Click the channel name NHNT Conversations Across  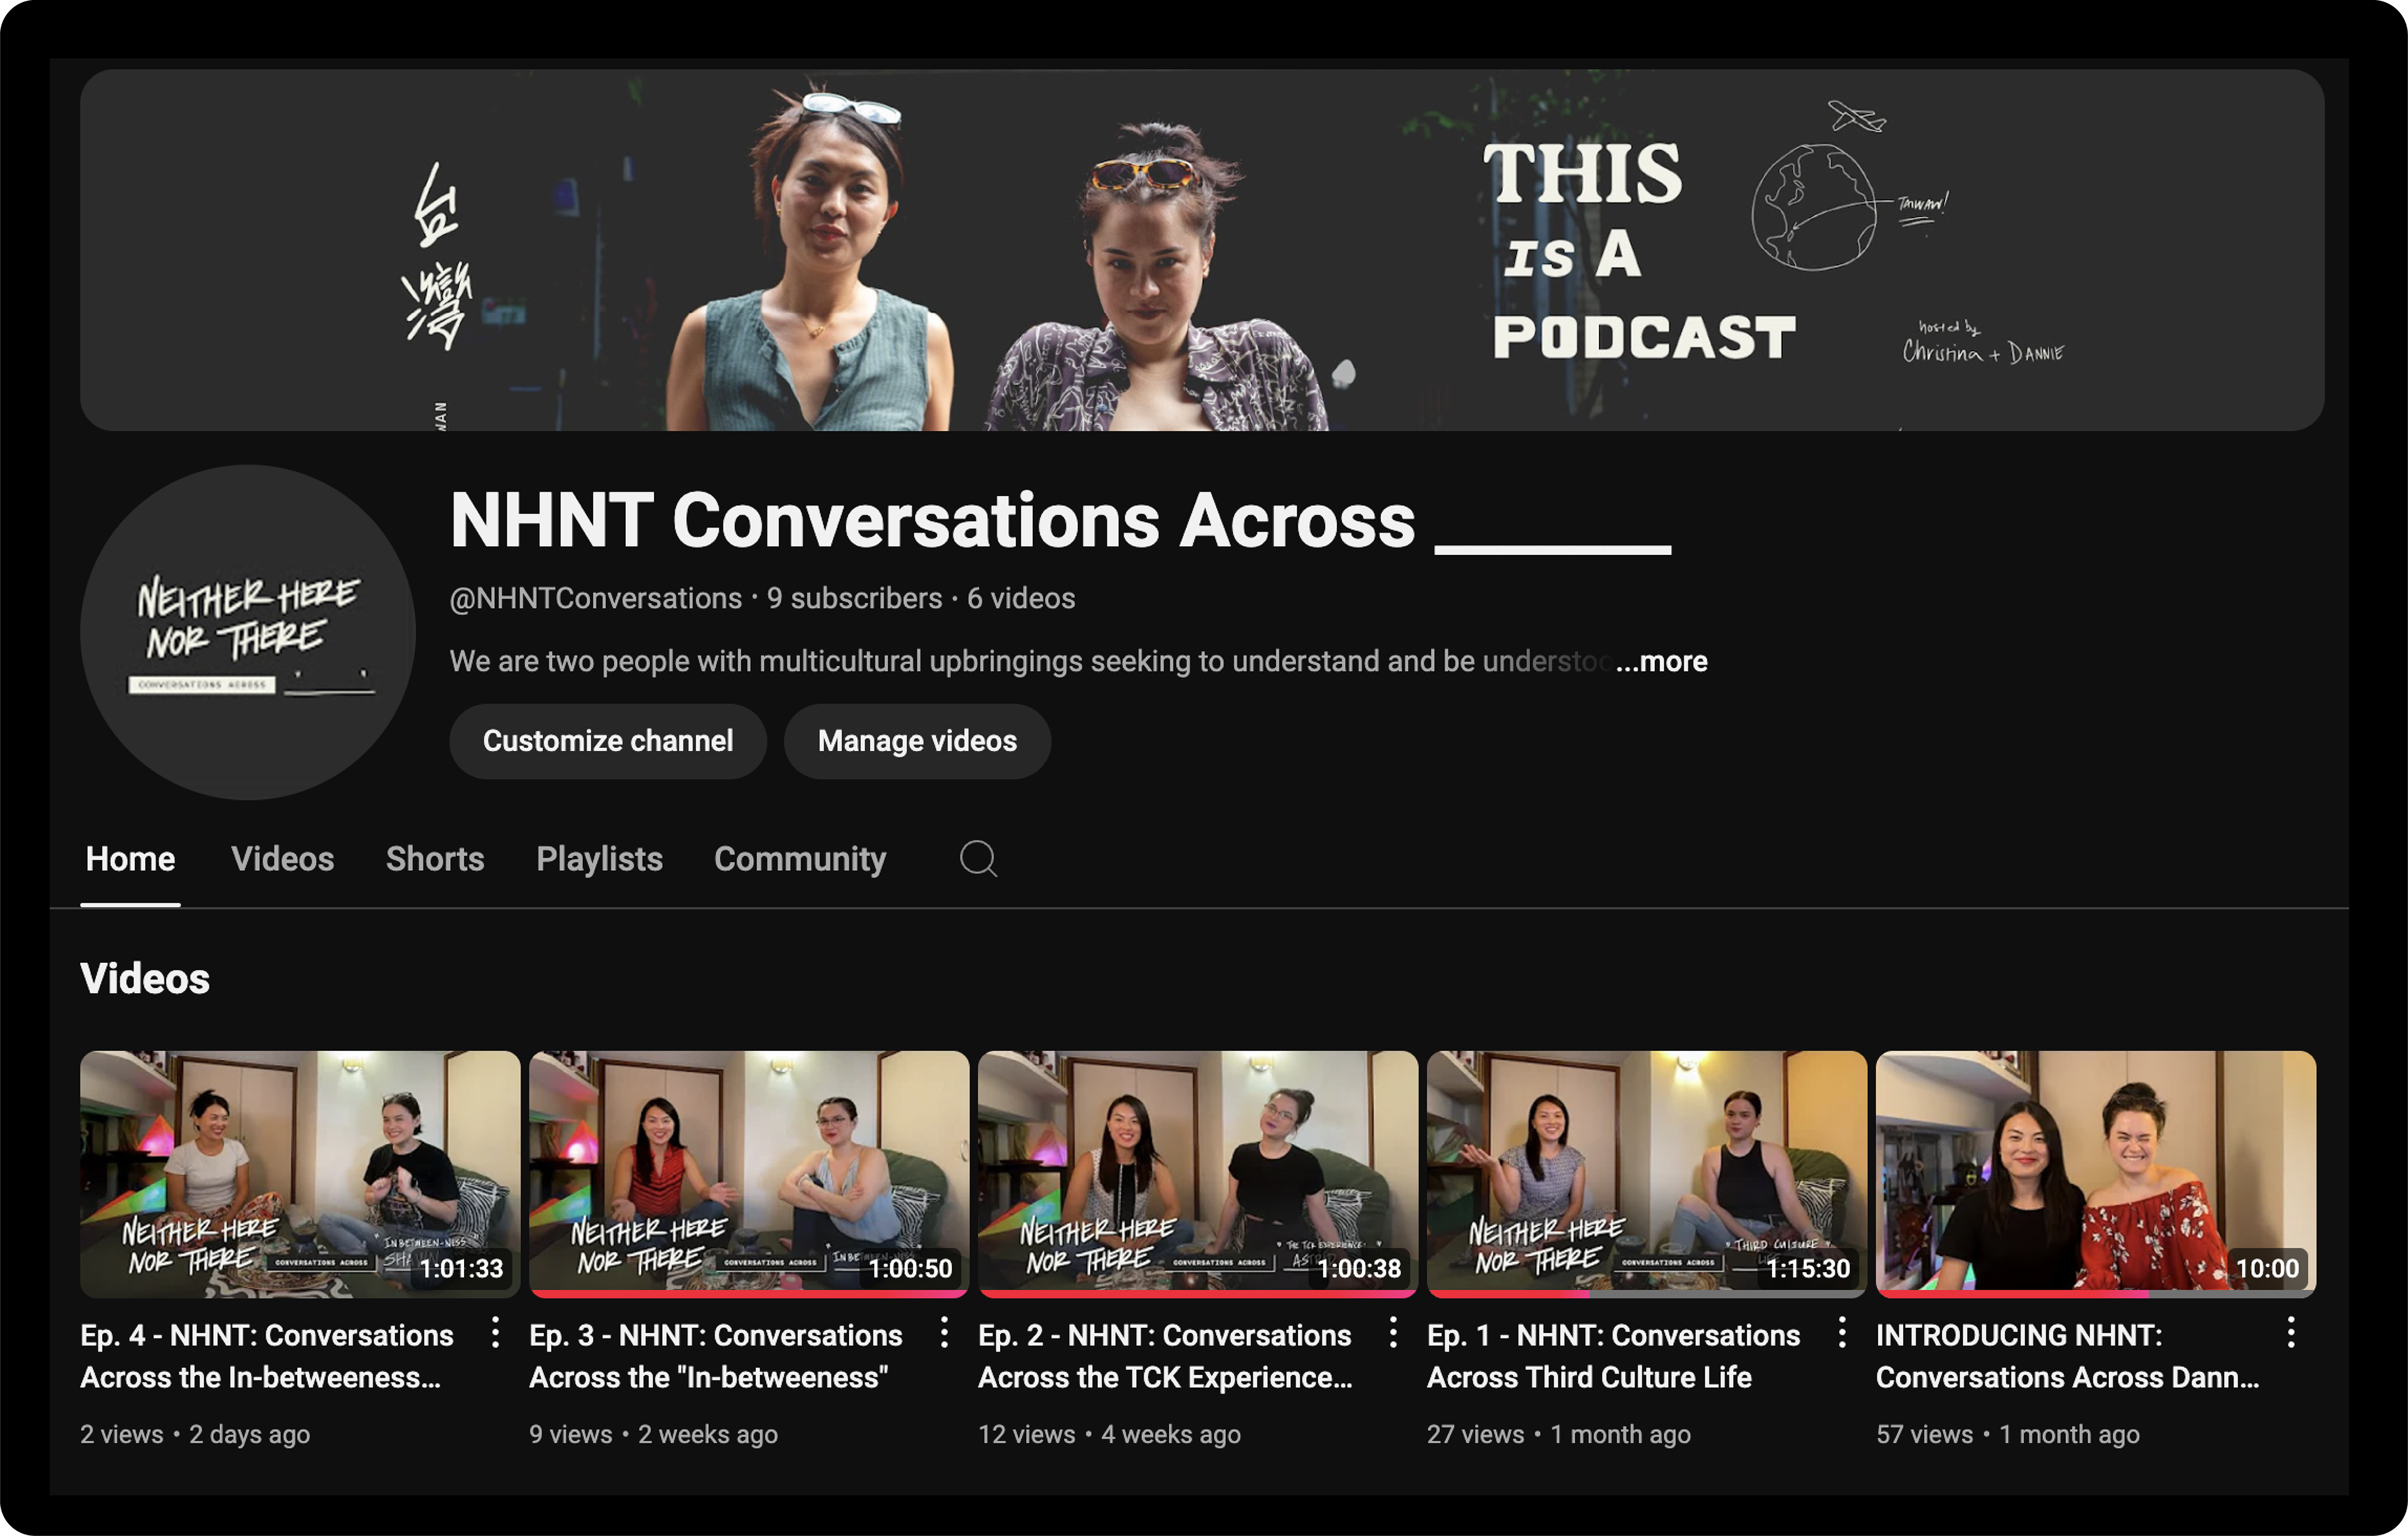[x=1060, y=520]
